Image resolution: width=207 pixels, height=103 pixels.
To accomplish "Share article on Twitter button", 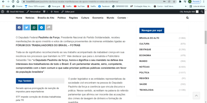I will pos(27,27).
